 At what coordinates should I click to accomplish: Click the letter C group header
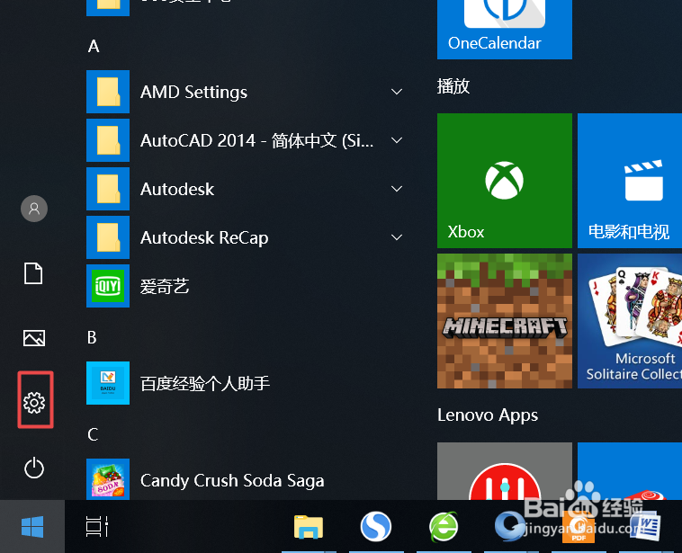point(93,434)
